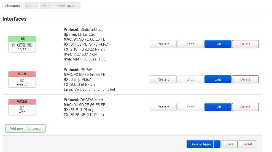Screen dimensions: 272x152
Task: Restart the WAN6 DHCPv6 interface
Action: point(163,107)
